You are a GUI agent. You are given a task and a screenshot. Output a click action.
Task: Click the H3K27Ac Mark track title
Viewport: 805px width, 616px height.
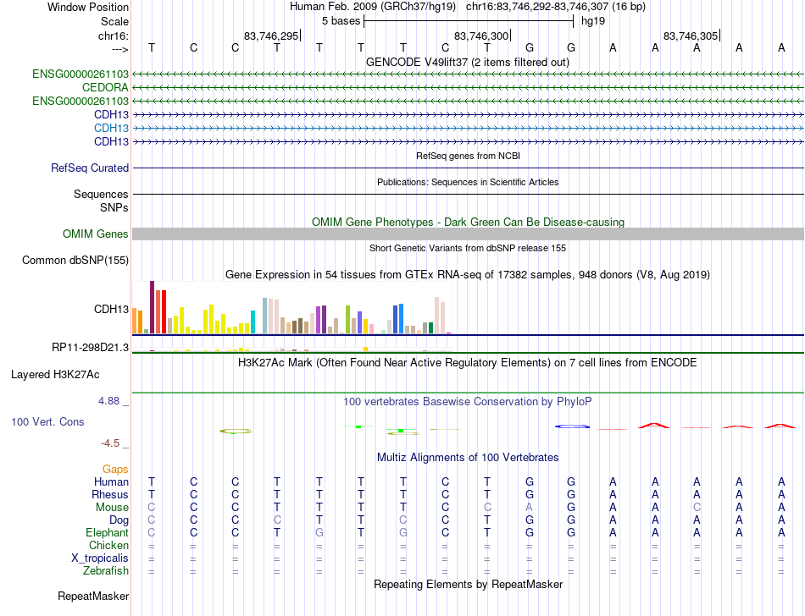click(x=468, y=363)
